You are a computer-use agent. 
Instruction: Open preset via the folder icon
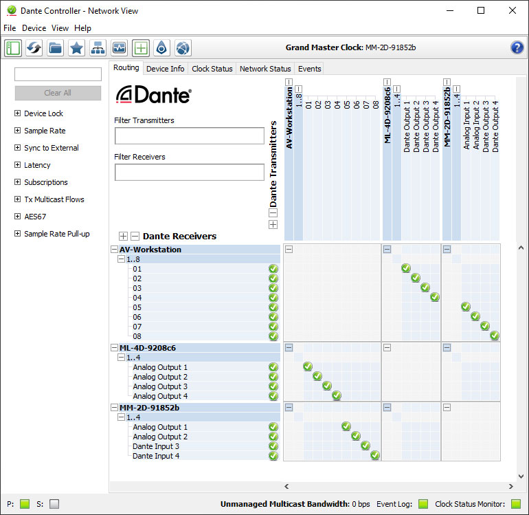click(56, 48)
